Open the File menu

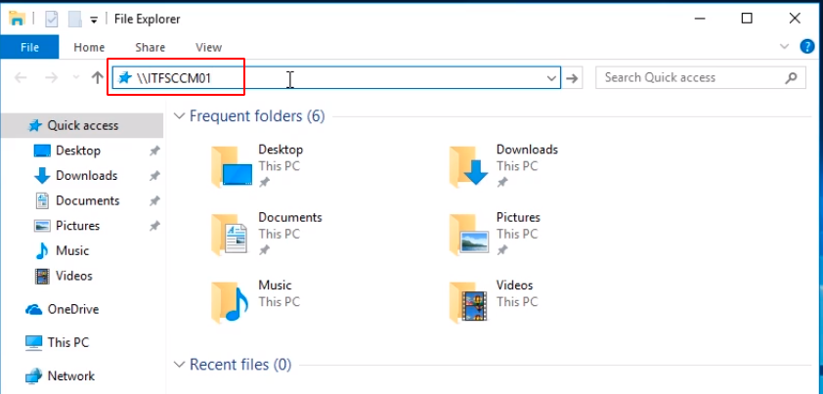[x=29, y=47]
